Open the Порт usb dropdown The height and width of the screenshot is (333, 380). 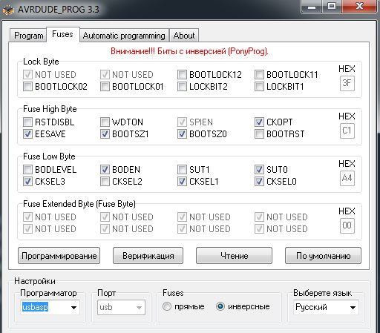121,307
